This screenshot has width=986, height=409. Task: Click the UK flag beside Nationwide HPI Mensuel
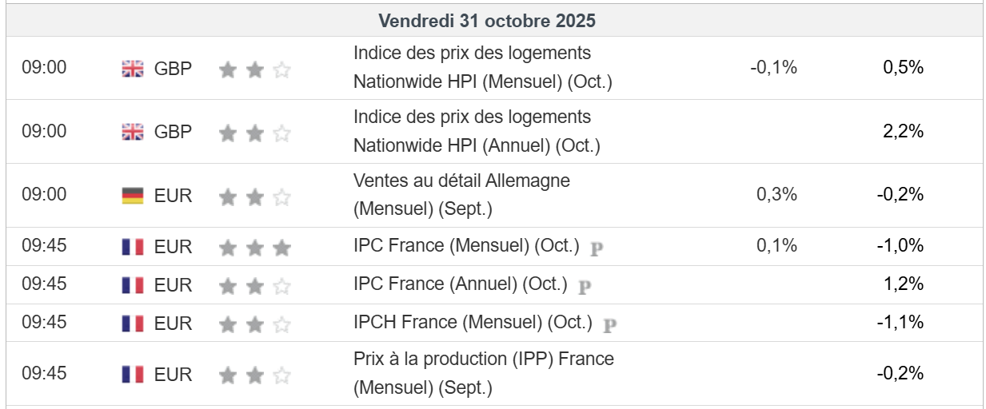click(x=133, y=69)
